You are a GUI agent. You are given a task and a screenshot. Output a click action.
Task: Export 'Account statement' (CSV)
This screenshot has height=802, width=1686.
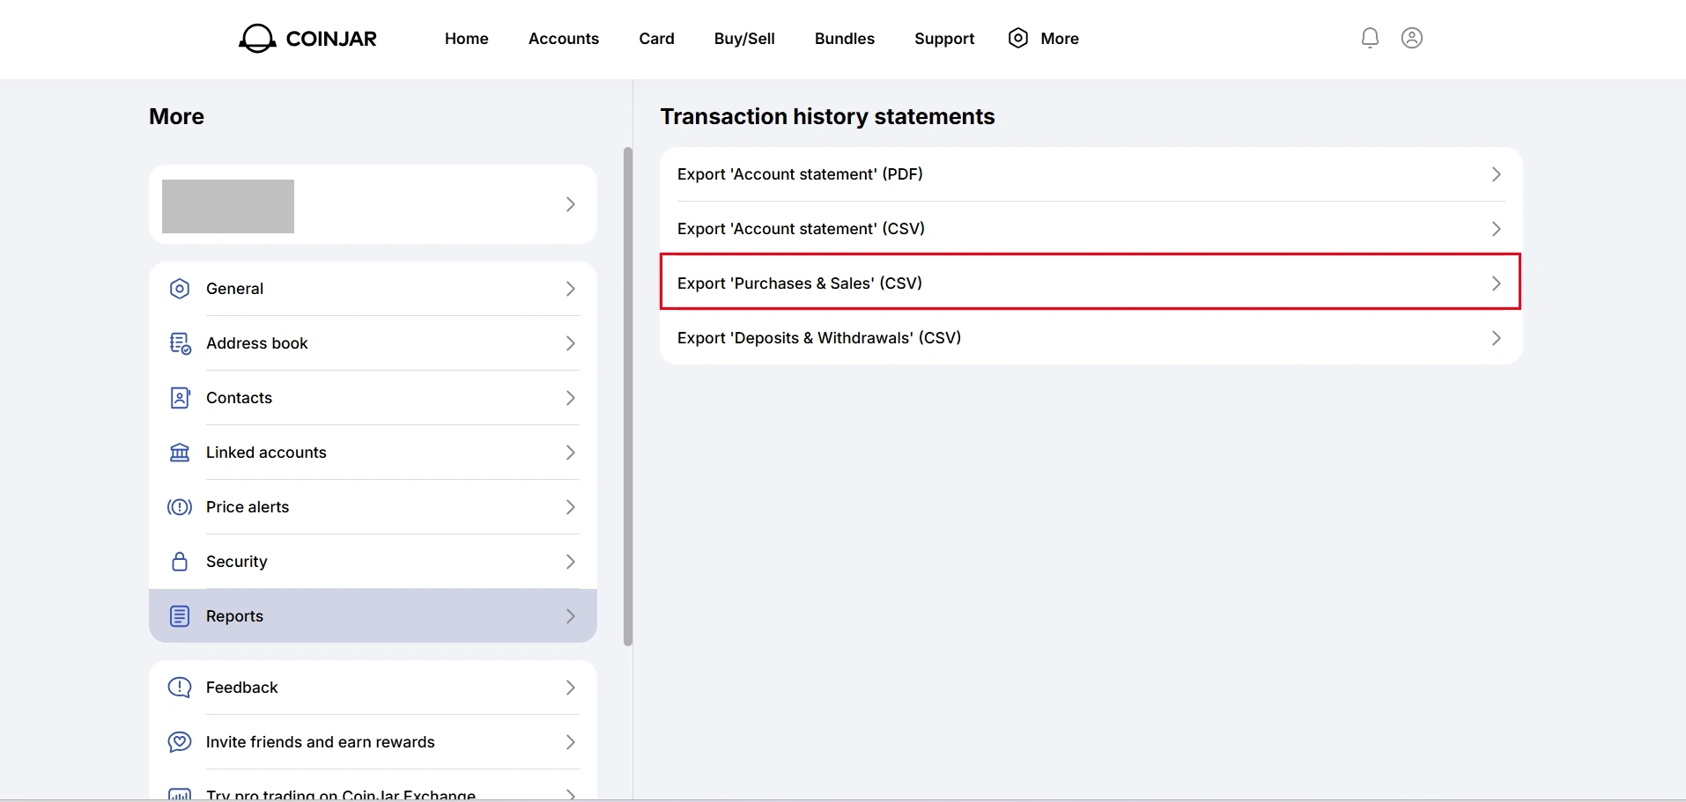1091,229
